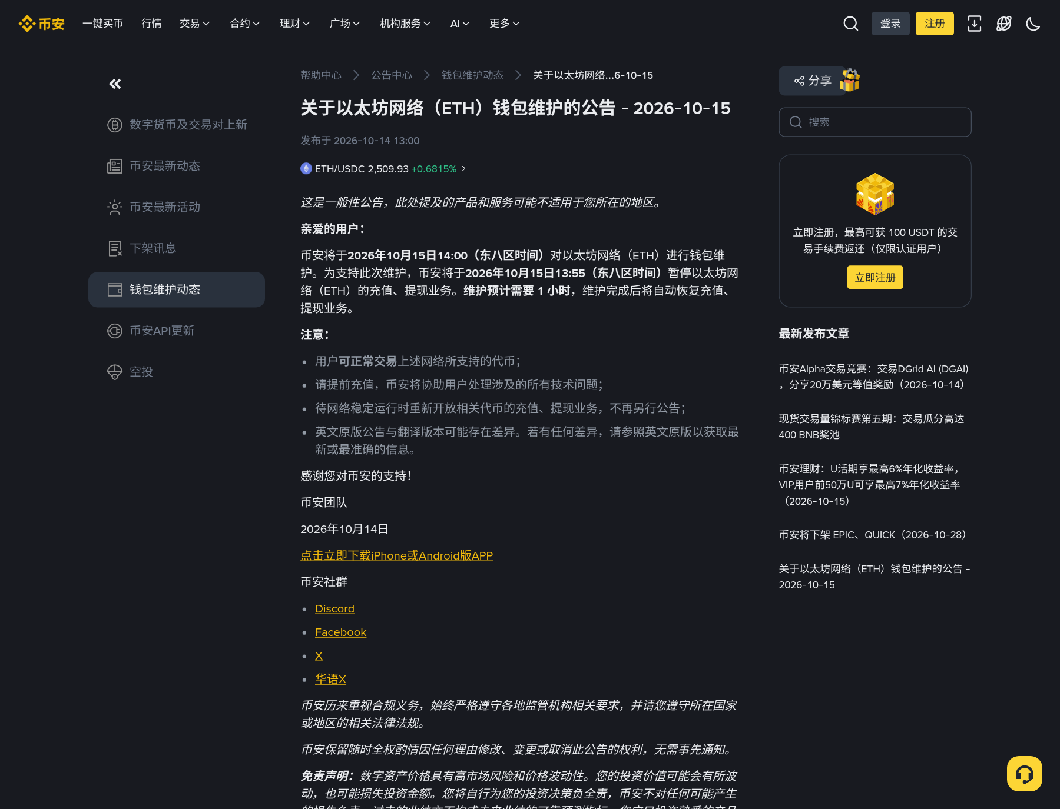This screenshot has height=809, width=1060.
Task: Select 币安最新活动 in sidebar
Action: tap(177, 207)
